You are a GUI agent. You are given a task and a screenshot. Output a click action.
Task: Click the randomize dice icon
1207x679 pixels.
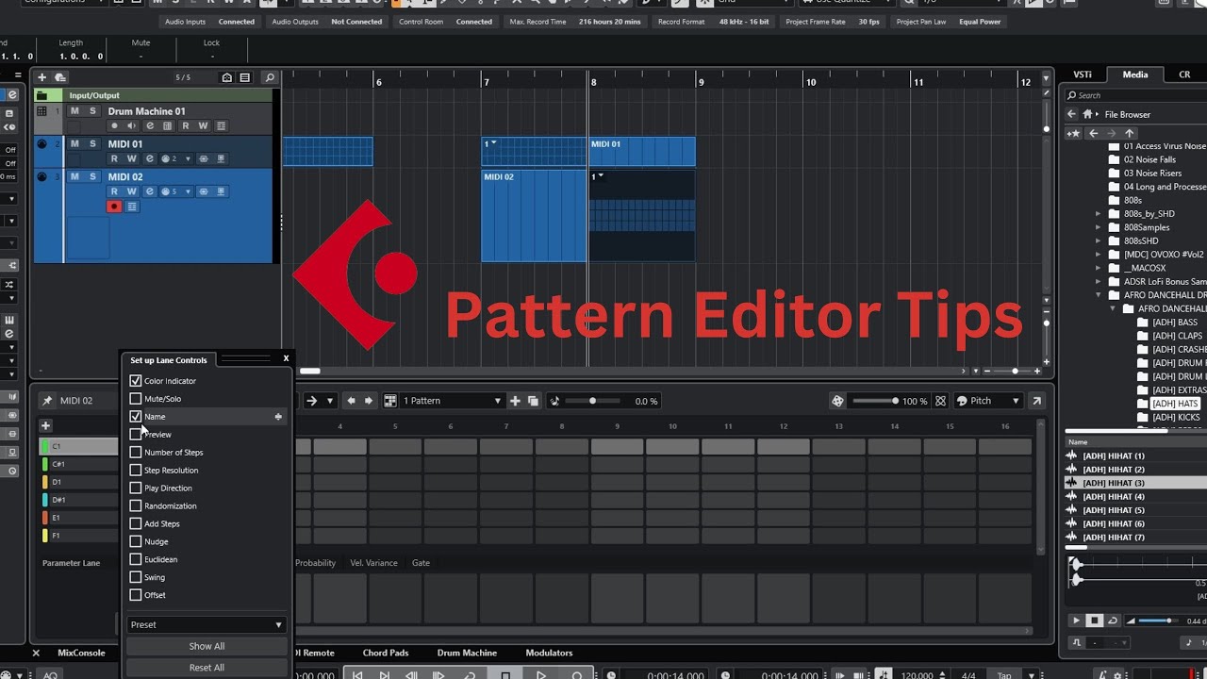tap(837, 401)
